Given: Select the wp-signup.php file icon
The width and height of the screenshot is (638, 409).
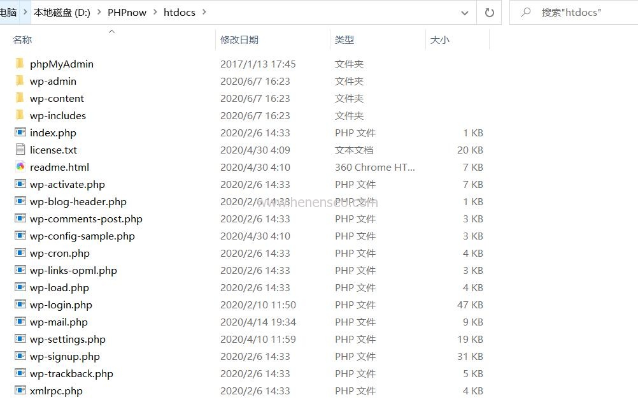Looking at the screenshot, I should (20, 356).
